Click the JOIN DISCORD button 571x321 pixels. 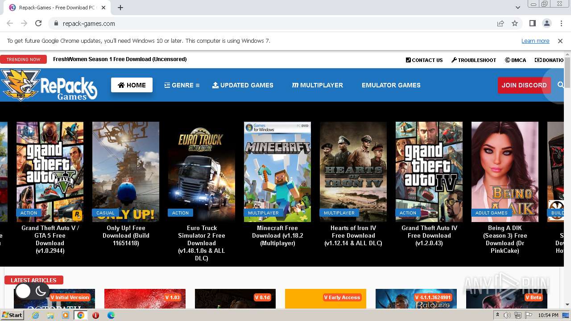coord(524,85)
